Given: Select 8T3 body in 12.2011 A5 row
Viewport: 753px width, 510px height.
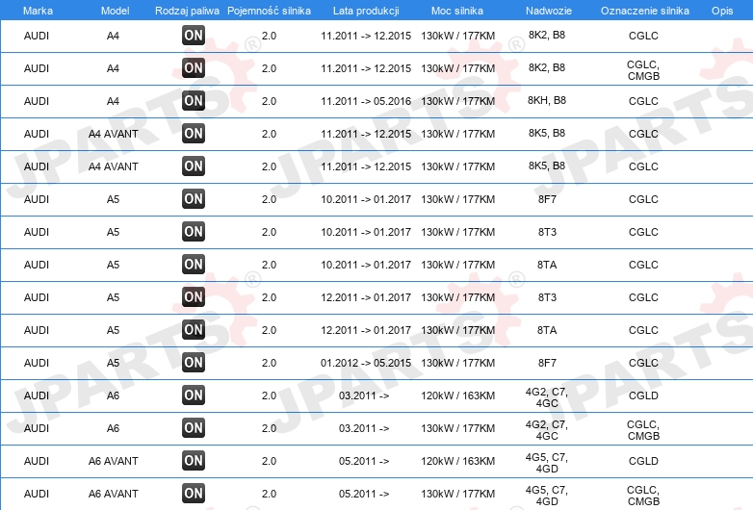Looking at the screenshot, I should point(547,297).
